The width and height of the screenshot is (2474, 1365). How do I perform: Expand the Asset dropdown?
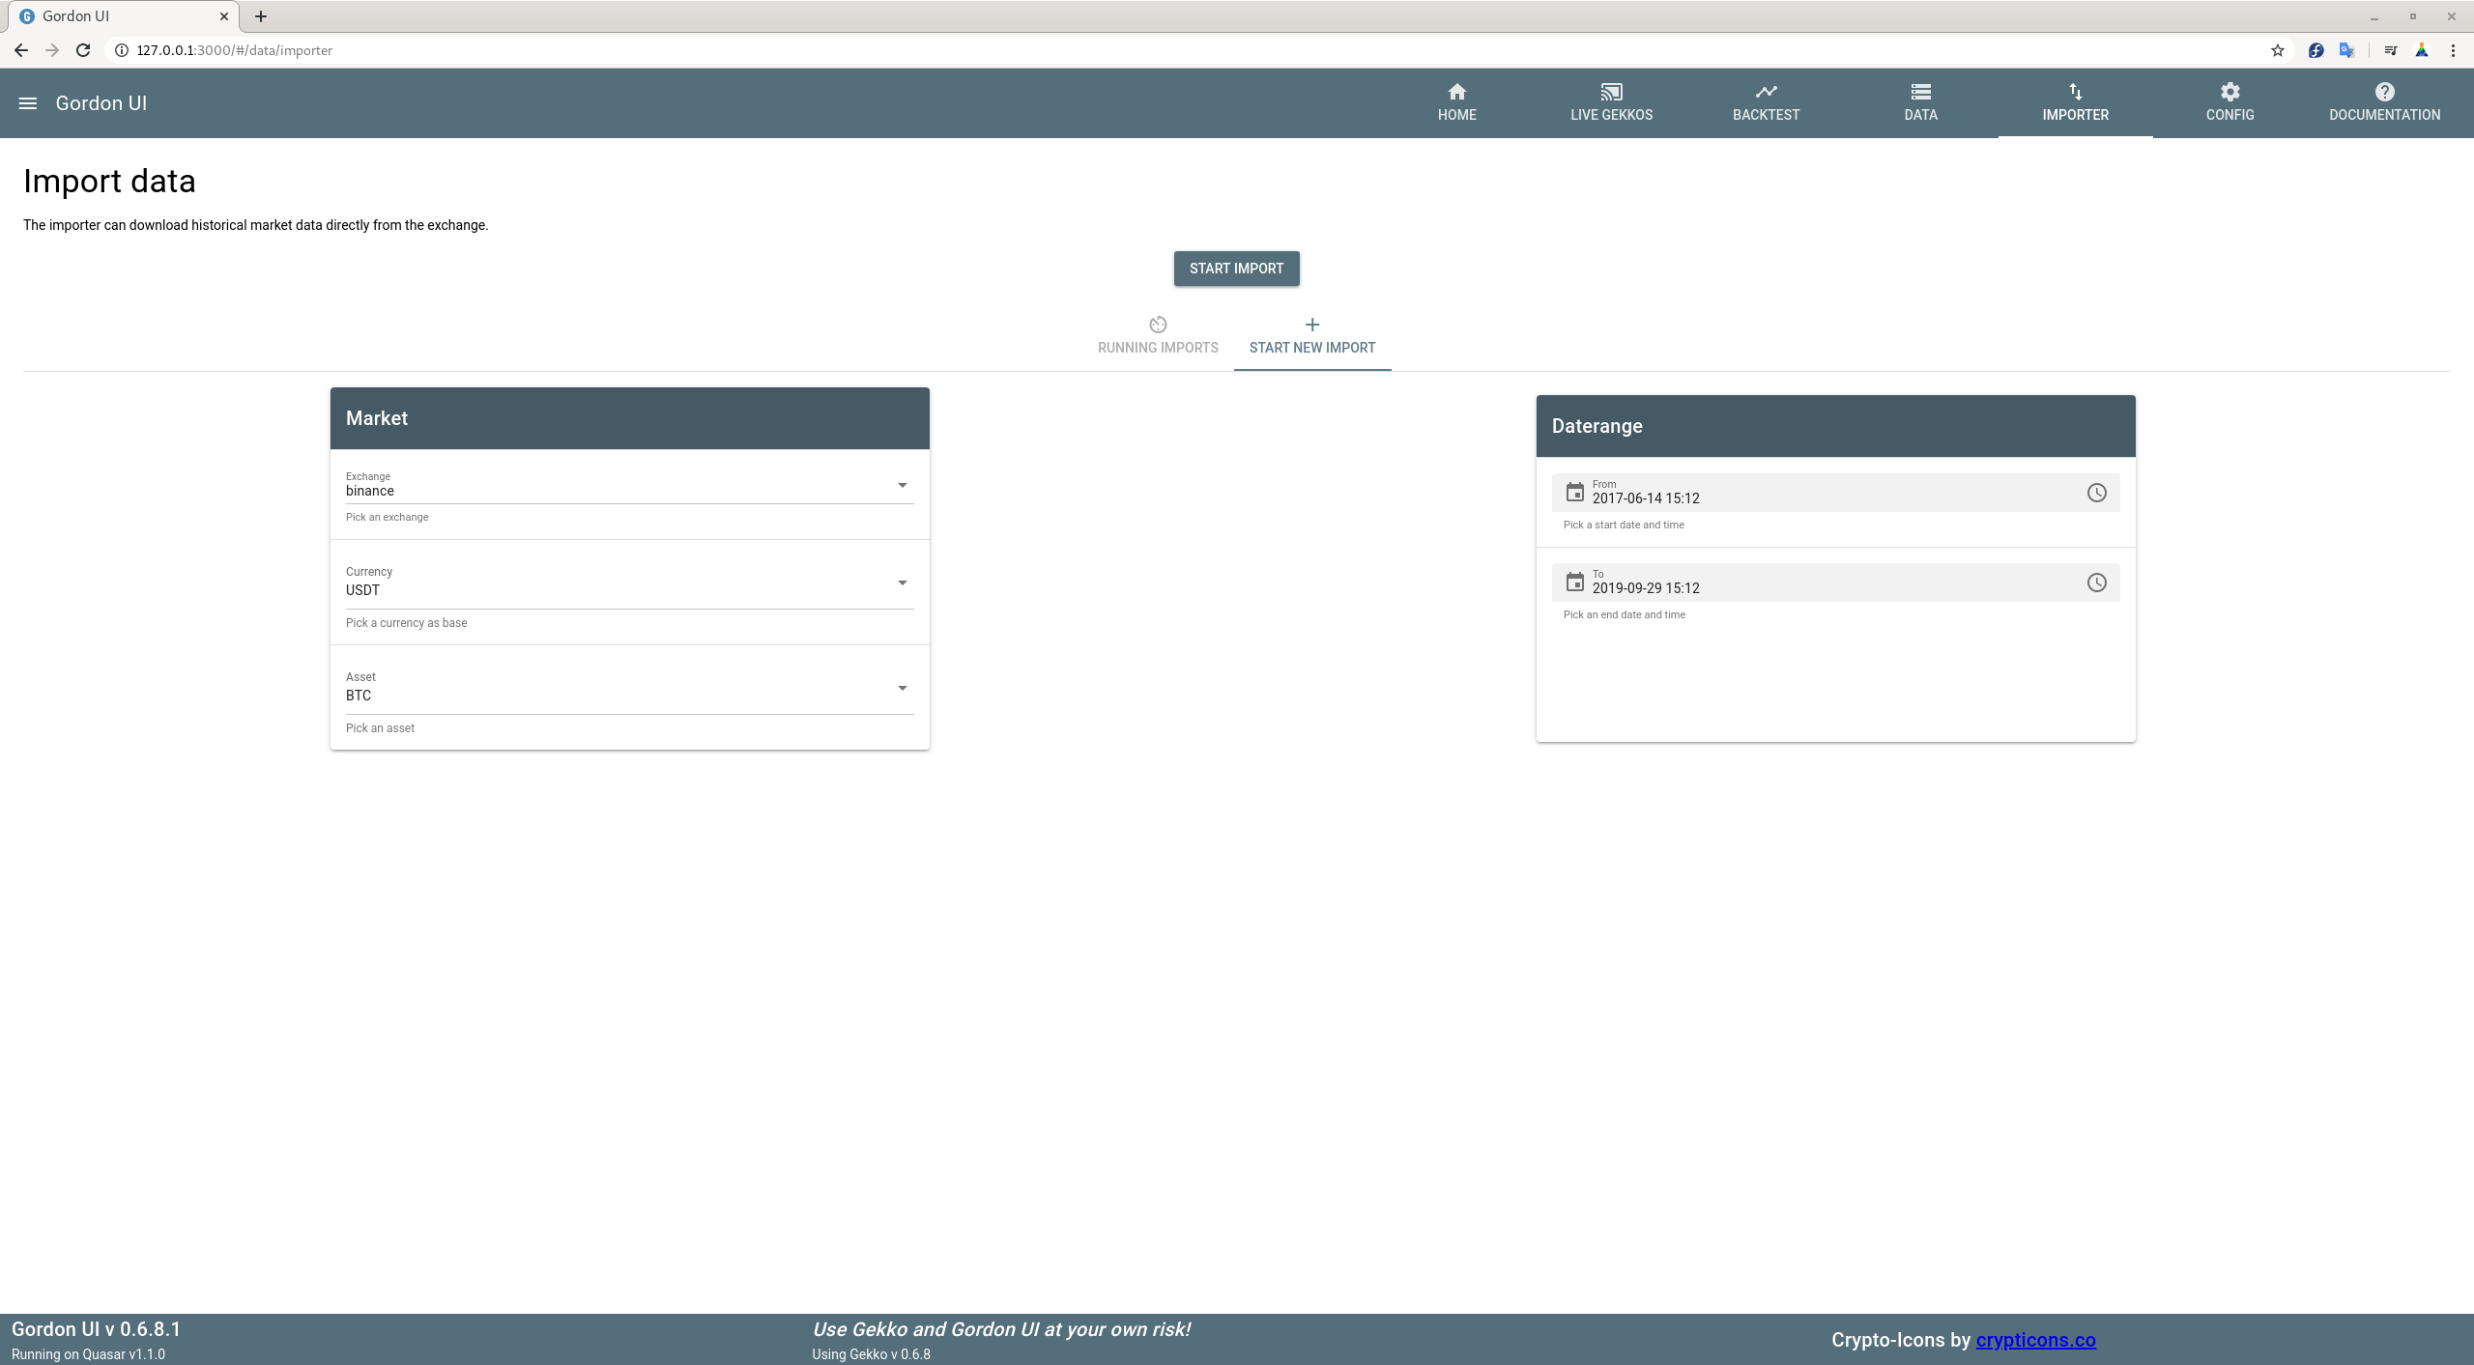pyautogui.click(x=902, y=688)
